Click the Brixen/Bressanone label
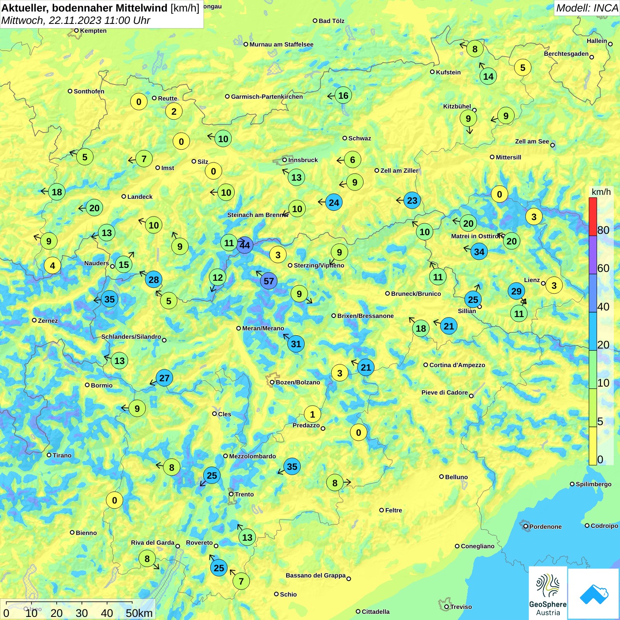The width and height of the screenshot is (620, 620). 365,316
